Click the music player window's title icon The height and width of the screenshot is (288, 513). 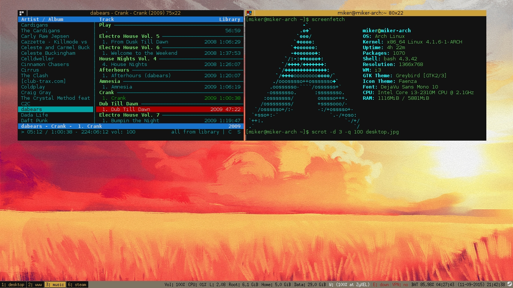[x=22, y=13]
